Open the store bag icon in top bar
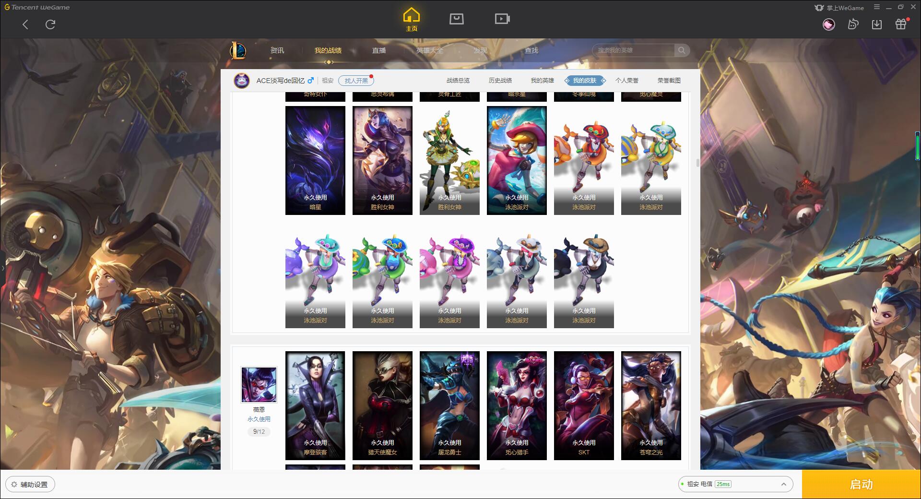Image resolution: width=921 pixels, height=499 pixels. 456,19
